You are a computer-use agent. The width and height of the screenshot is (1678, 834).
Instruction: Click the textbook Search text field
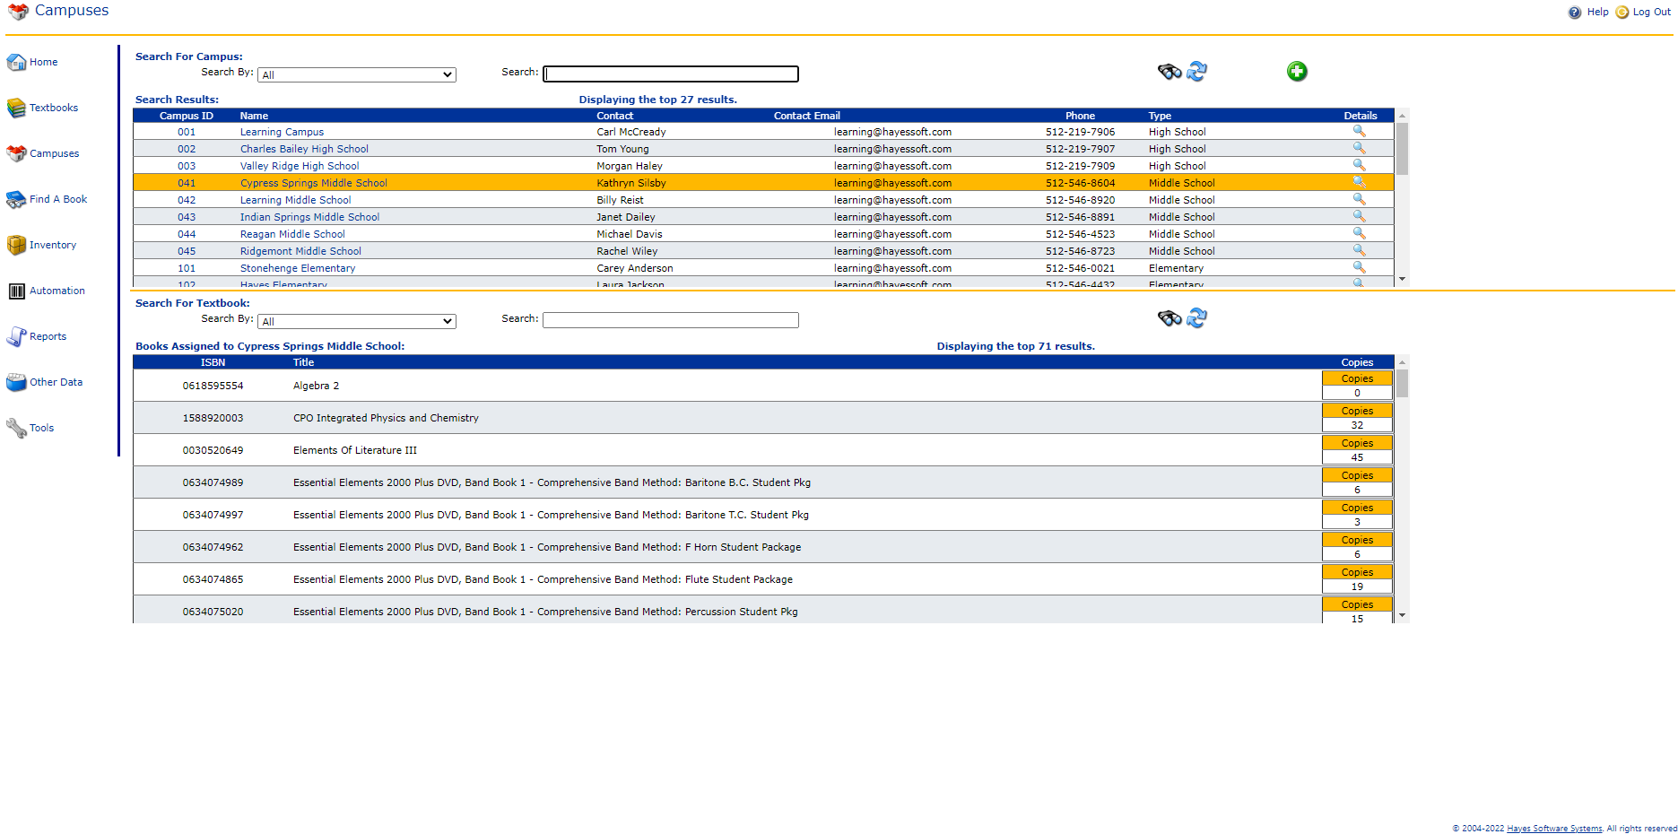coord(671,320)
